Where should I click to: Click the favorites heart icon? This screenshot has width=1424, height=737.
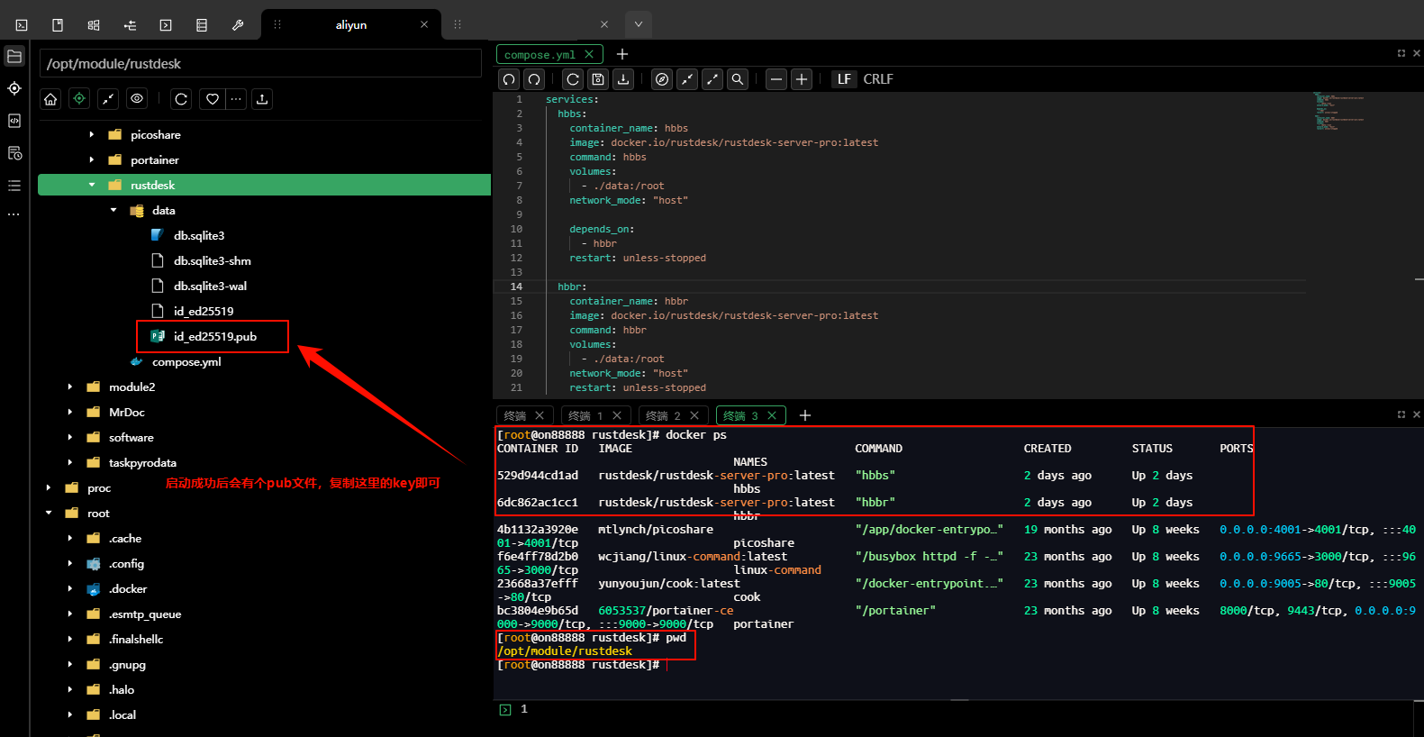213,99
